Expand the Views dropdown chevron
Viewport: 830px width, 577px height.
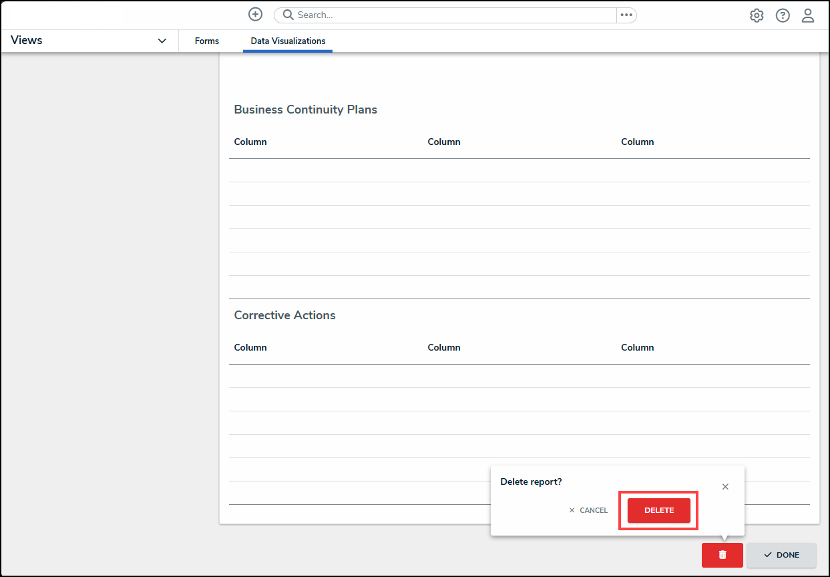click(162, 41)
